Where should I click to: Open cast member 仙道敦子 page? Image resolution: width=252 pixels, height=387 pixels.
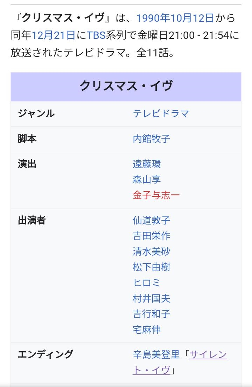(x=152, y=220)
